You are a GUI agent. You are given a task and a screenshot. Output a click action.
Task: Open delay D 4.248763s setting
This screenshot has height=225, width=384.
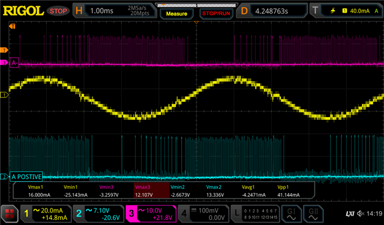pos(272,11)
